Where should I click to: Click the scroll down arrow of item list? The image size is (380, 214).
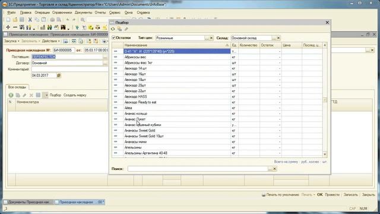325,154
